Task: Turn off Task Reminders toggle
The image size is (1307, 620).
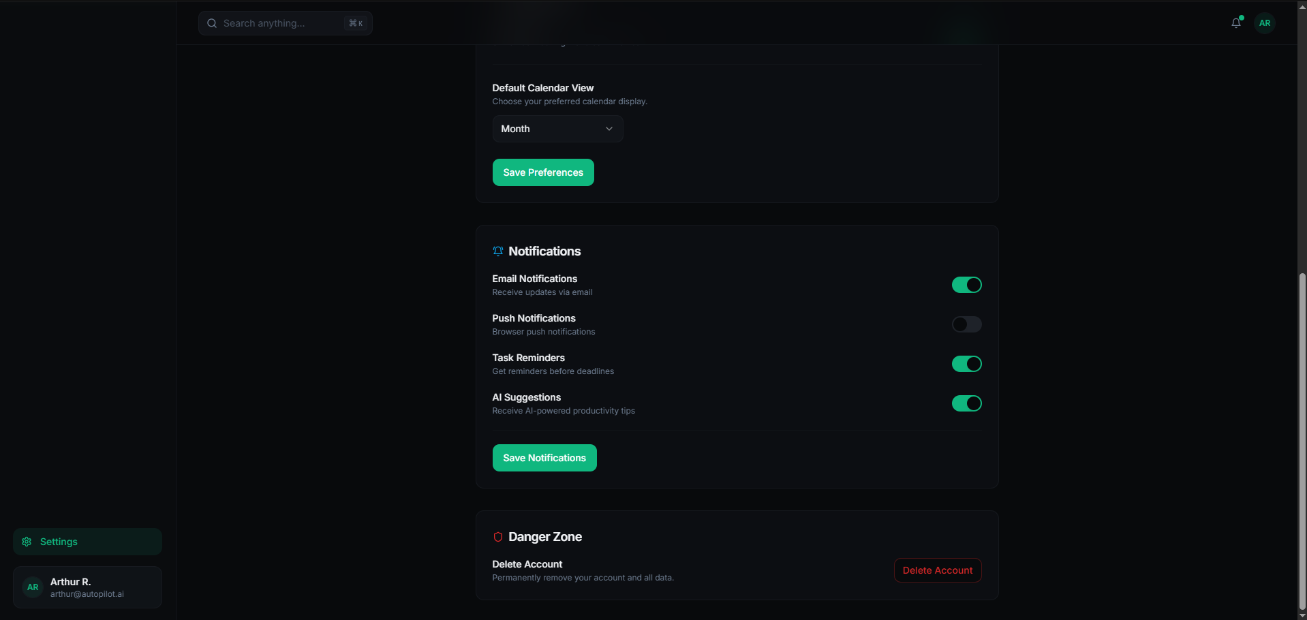Action: [966, 364]
